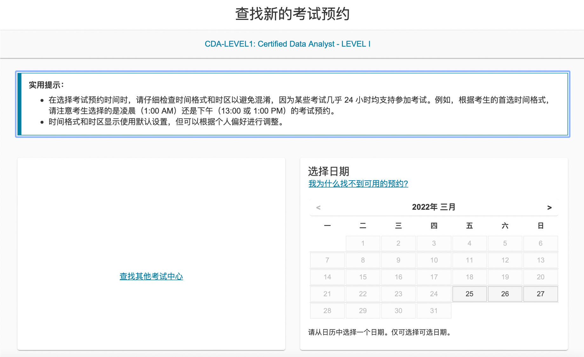Click the disabled date 10
Image resolution: width=584 pixels, height=357 pixels.
pyautogui.click(x=434, y=260)
